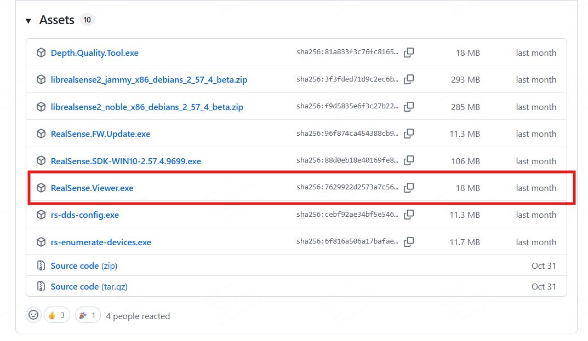Copy sha256 hash for Depth.Quality.Tool.exe

point(409,53)
